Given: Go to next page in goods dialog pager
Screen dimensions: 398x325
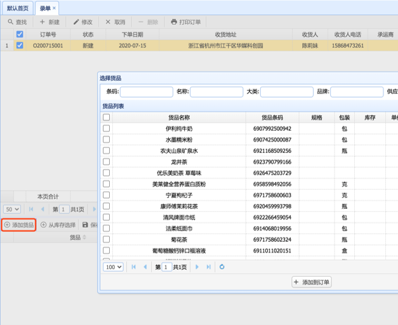Looking at the screenshot, I should [197, 267].
